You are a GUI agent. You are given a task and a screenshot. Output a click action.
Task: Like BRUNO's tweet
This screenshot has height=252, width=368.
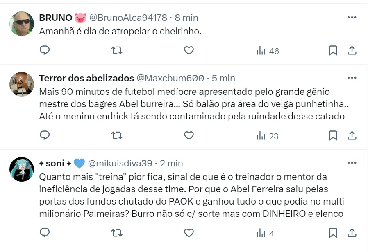tap(189, 50)
